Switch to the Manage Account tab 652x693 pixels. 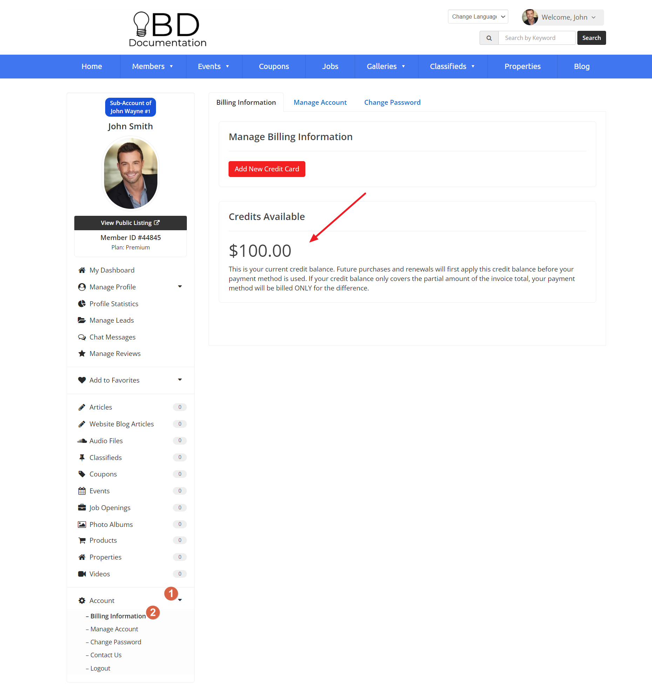320,102
